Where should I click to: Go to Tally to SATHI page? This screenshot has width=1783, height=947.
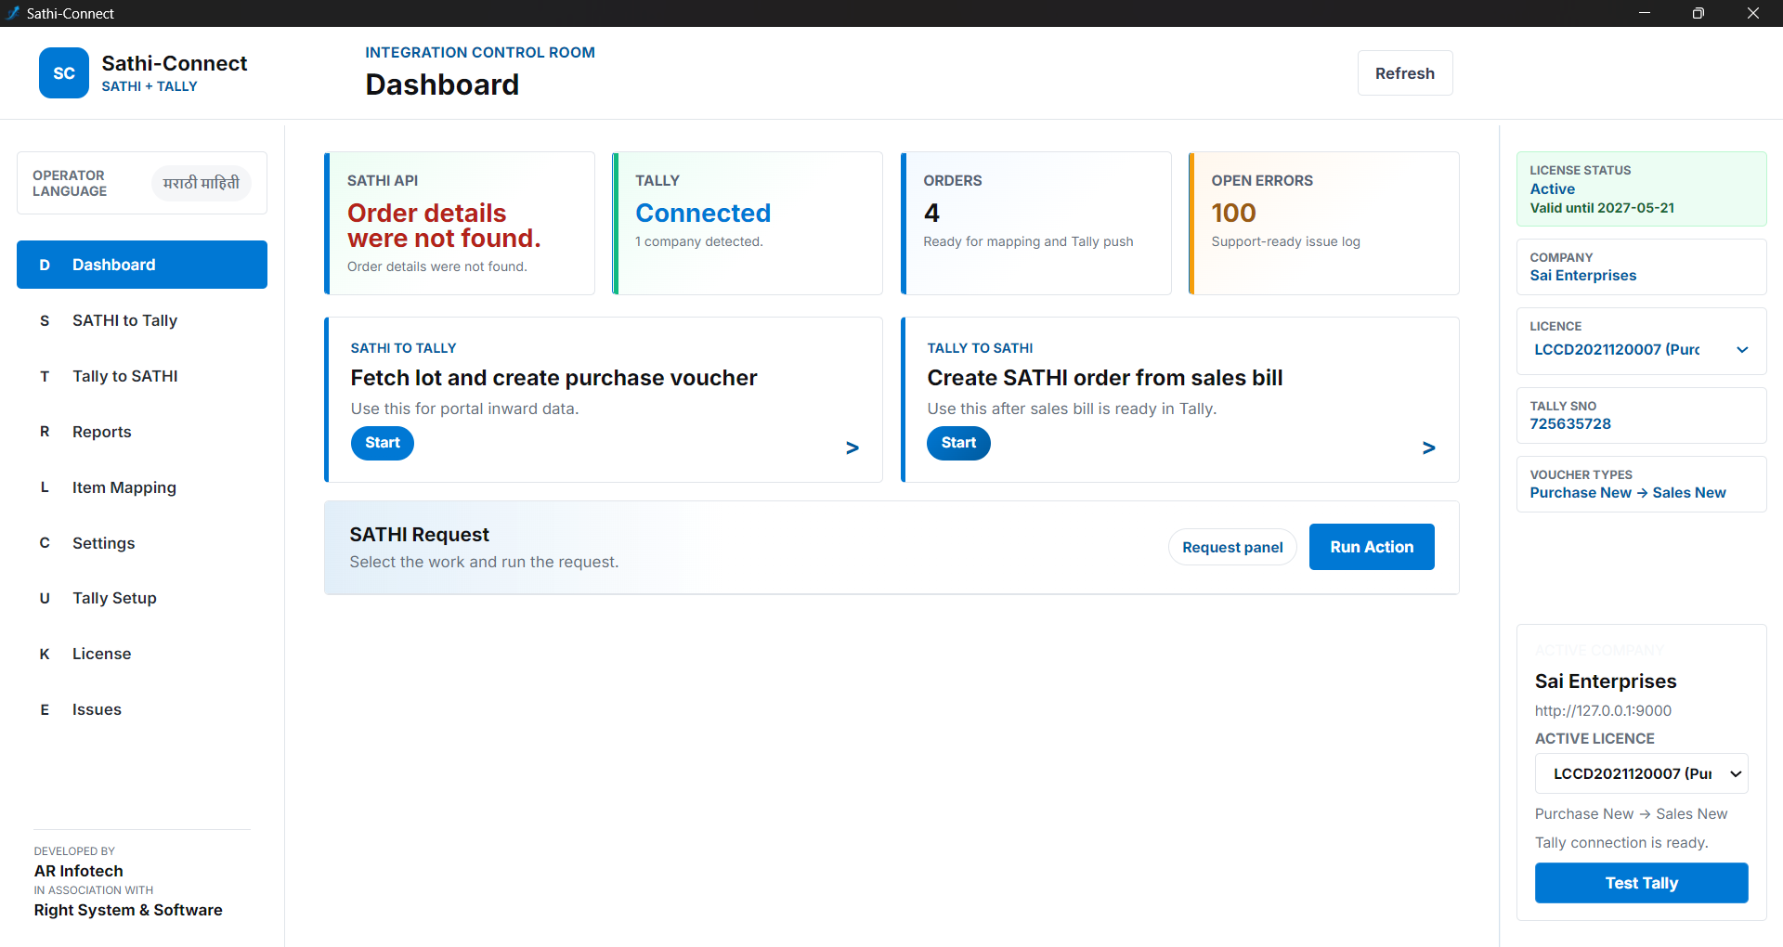(x=142, y=376)
